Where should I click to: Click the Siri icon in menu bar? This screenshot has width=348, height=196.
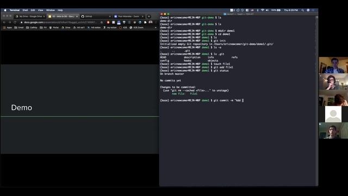[x=308, y=10]
